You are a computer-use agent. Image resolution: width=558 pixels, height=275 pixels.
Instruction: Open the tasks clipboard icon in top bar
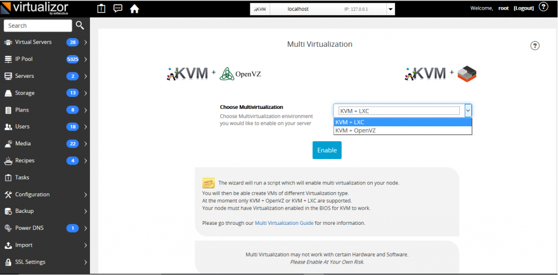(x=101, y=9)
